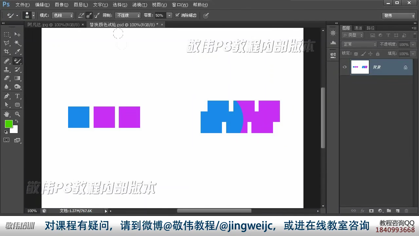Open the navigator wheel panel icon
Screen dimensions: 419x236
[x=333, y=33]
